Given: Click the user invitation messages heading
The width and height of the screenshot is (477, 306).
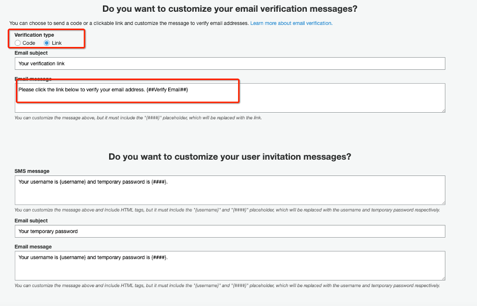Looking at the screenshot, I should [230, 157].
